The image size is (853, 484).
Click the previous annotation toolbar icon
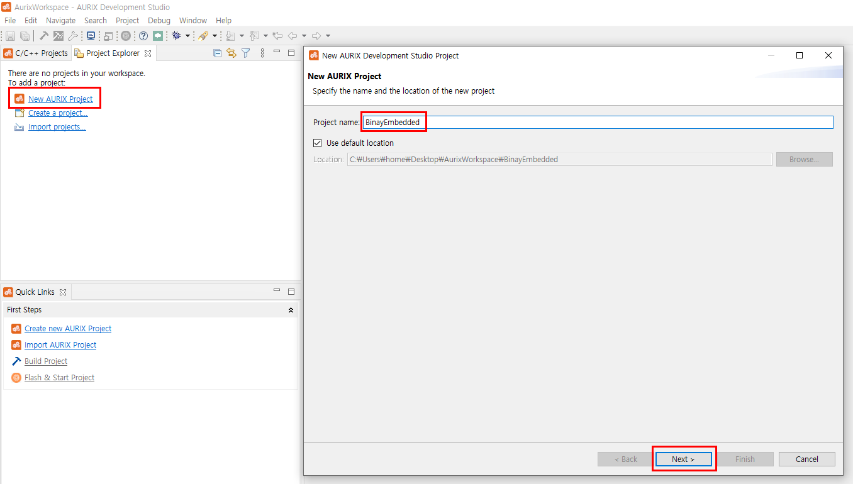click(254, 36)
